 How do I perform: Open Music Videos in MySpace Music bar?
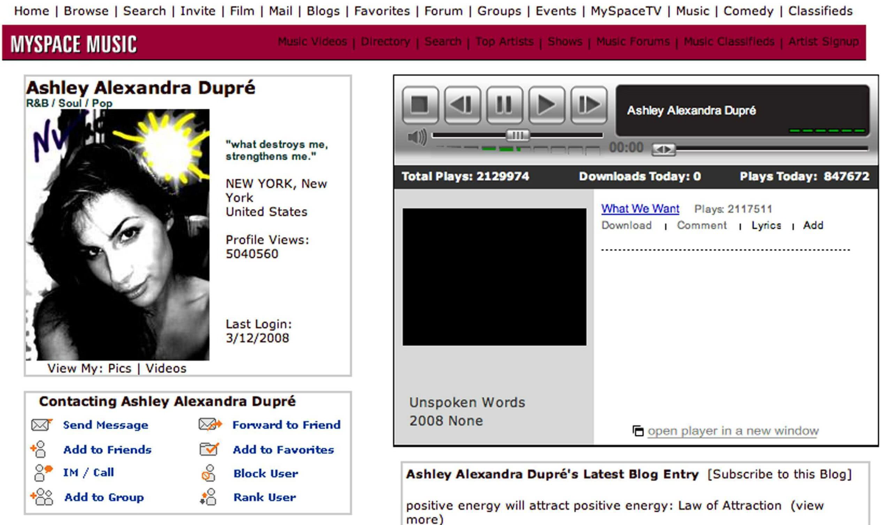tap(312, 42)
